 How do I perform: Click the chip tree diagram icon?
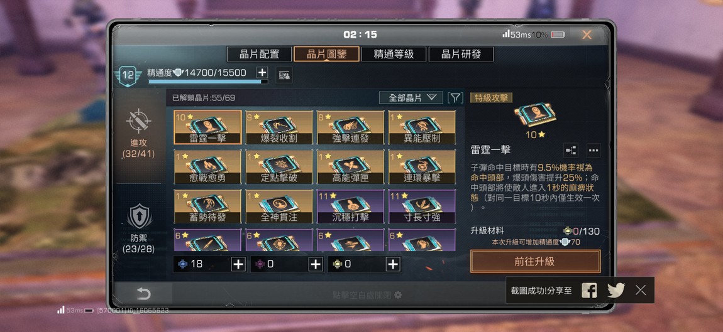click(570, 150)
